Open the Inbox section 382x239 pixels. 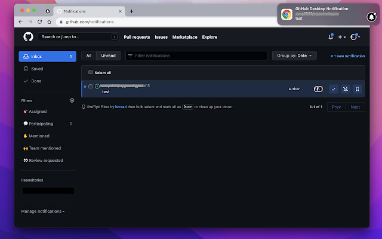coord(48,56)
